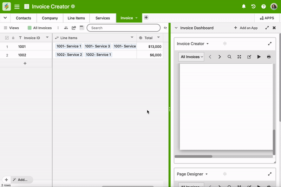Screen dimensions: 281x187
Task: Expand the Page Designer app block
Action: tap(270, 174)
